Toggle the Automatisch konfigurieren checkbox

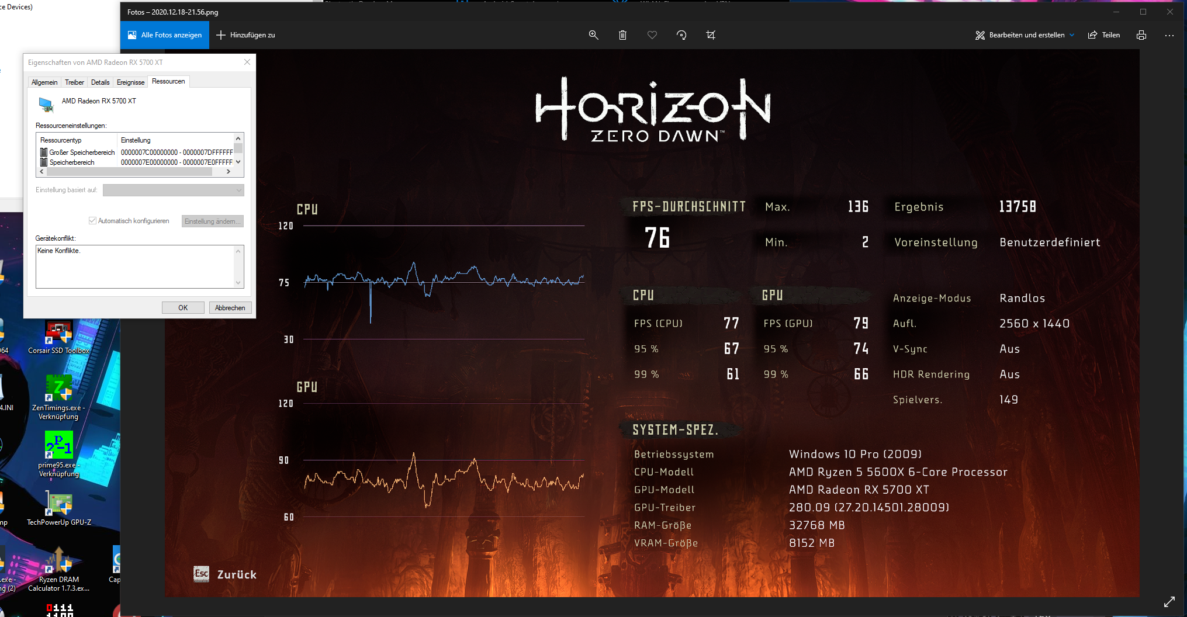click(92, 220)
